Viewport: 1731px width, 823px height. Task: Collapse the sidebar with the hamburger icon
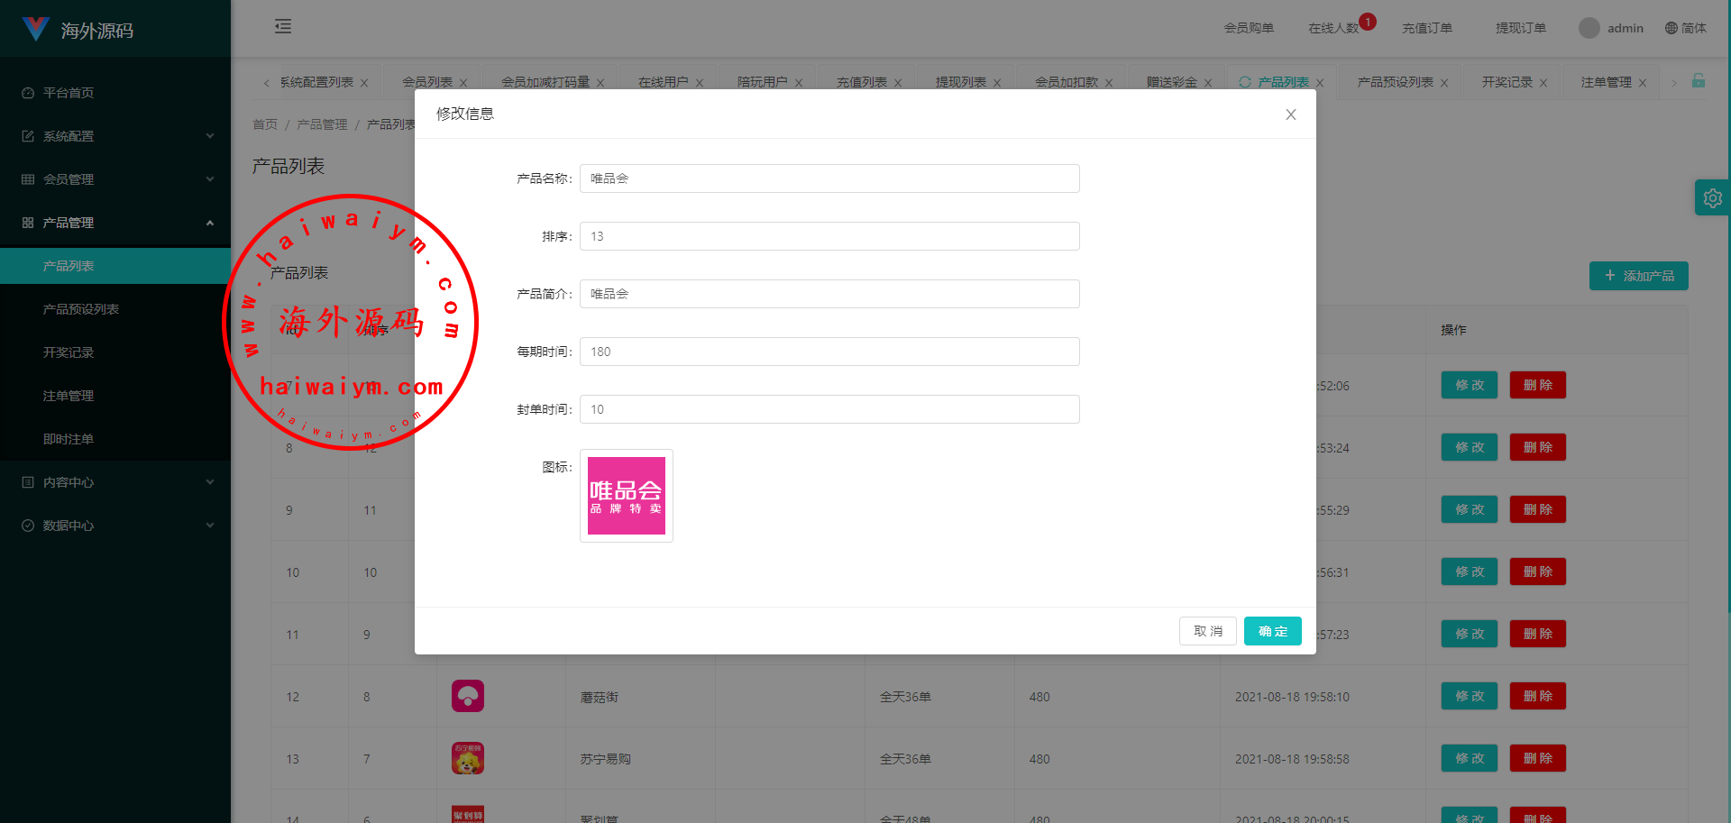click(283, 27)
